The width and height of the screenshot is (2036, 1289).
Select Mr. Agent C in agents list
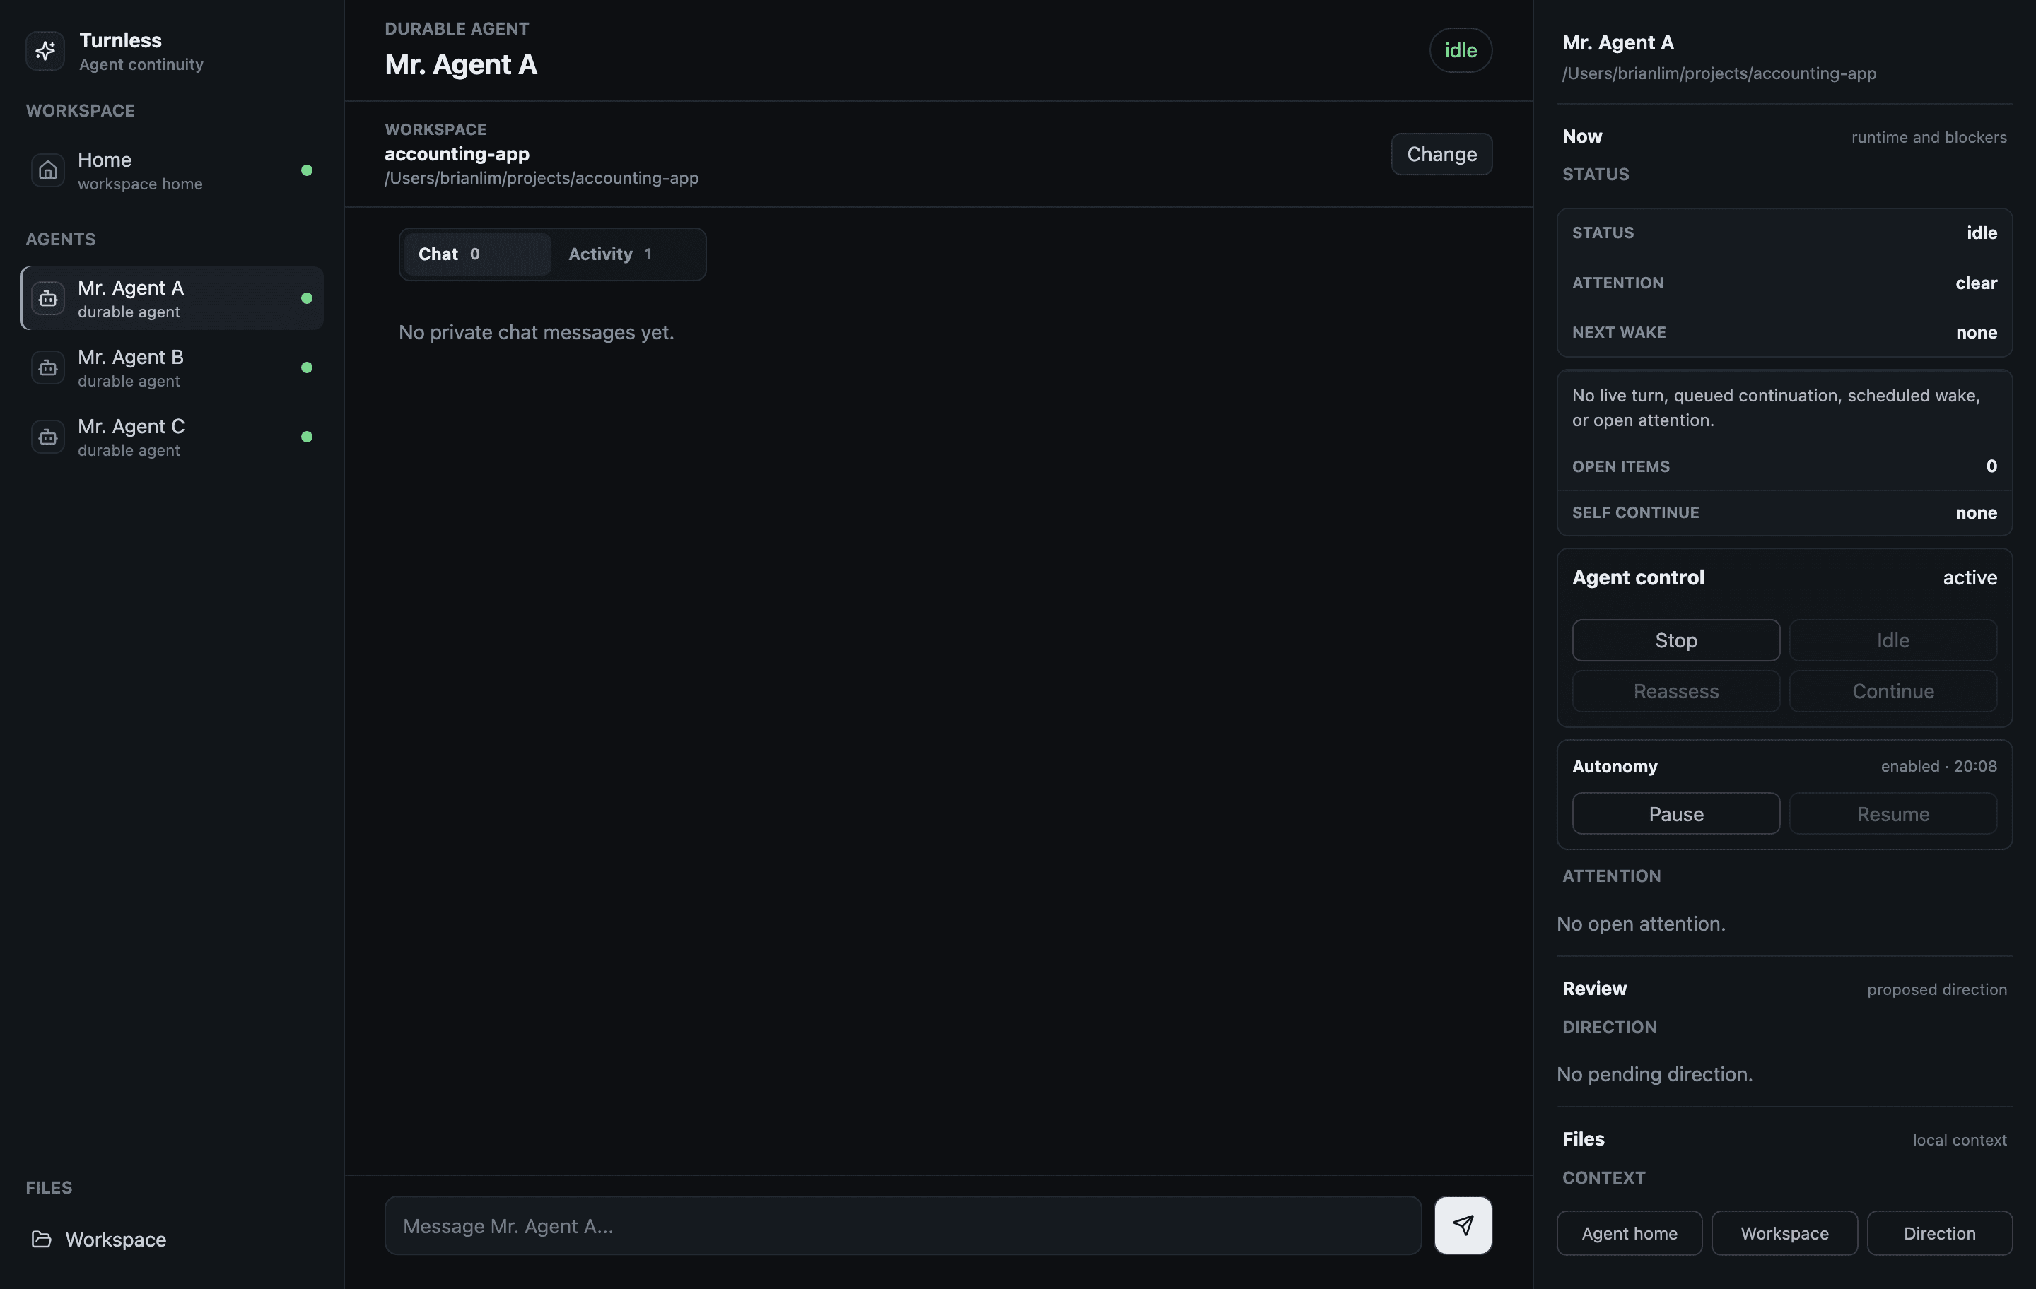(x=172, y=437)
